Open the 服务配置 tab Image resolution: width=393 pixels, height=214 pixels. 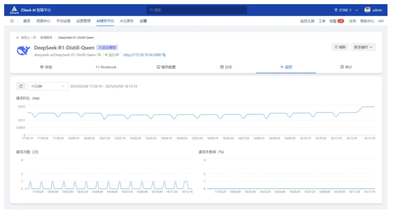coord(166,67)
